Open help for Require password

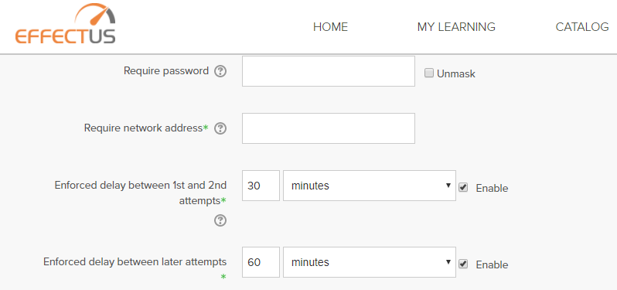(x=220, y=71)
